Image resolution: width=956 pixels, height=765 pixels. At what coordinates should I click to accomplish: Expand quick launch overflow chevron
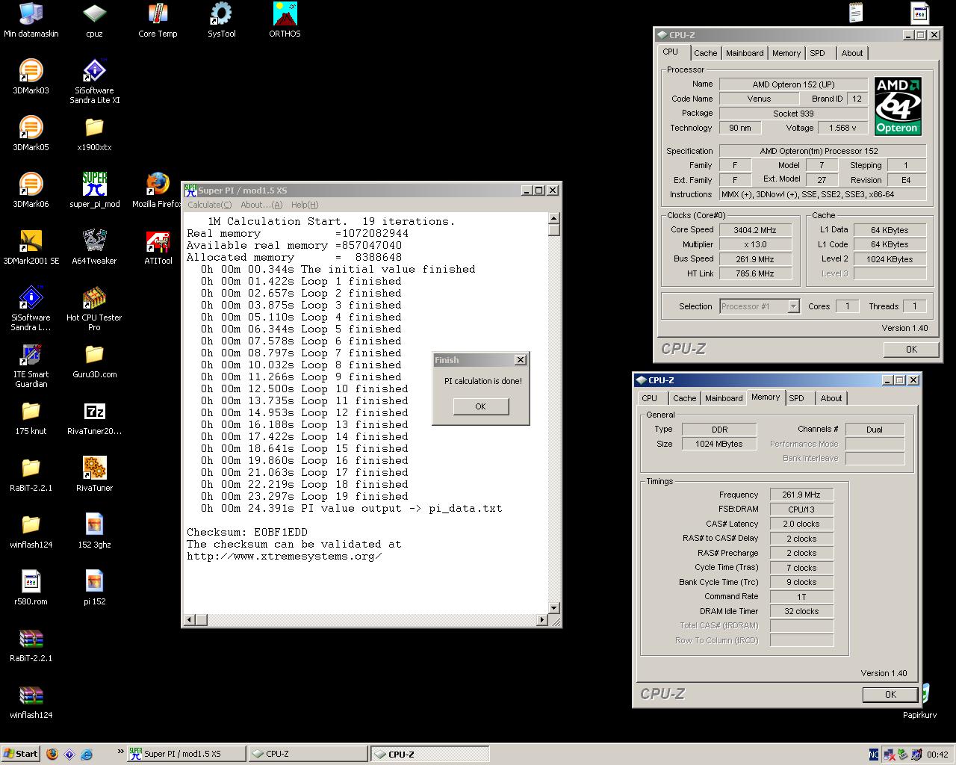click(x=120, y=752)
